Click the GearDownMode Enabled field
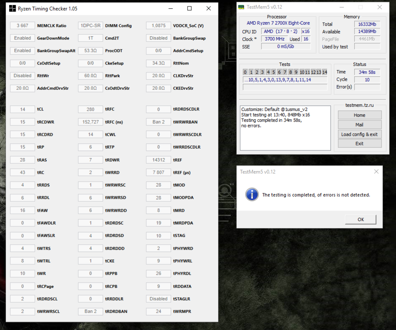Screen dimensions: 396x330 click(x=22, y=38)
